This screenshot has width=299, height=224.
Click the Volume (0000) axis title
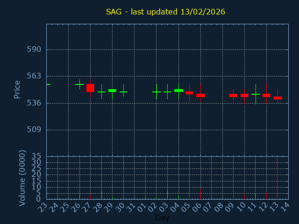tap(22, 178)
